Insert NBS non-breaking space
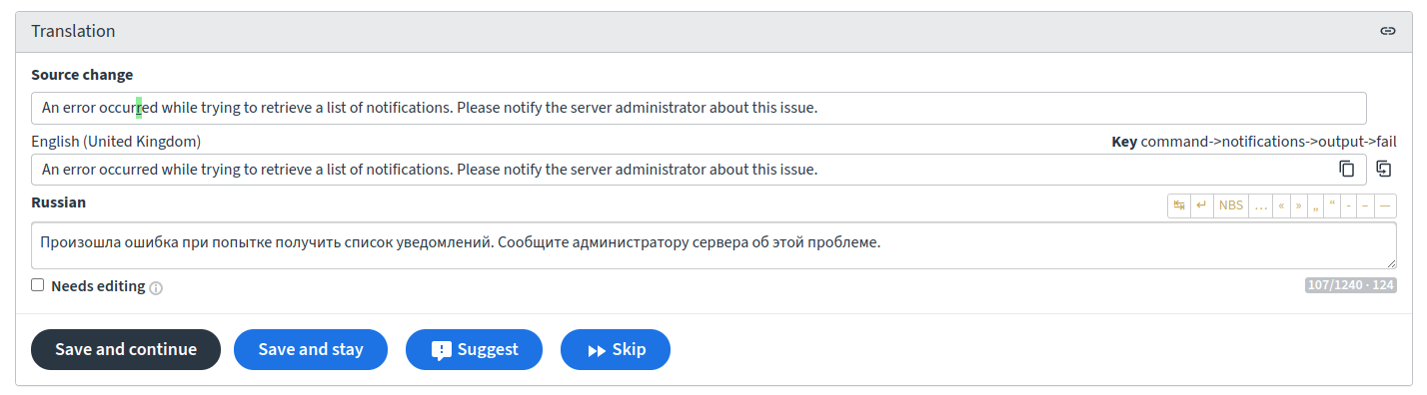Screen dimensions: 1427x395 pos(1231,205)
